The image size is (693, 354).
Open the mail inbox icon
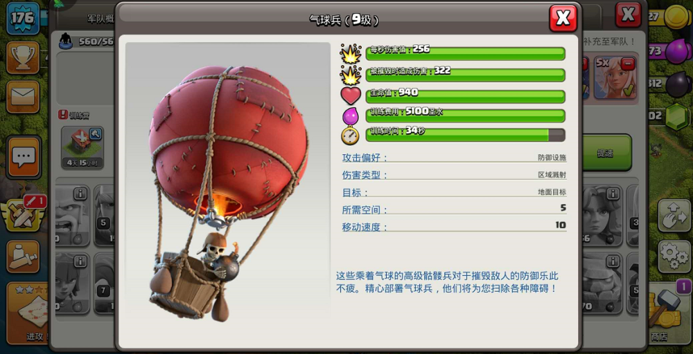click(23, 97)
